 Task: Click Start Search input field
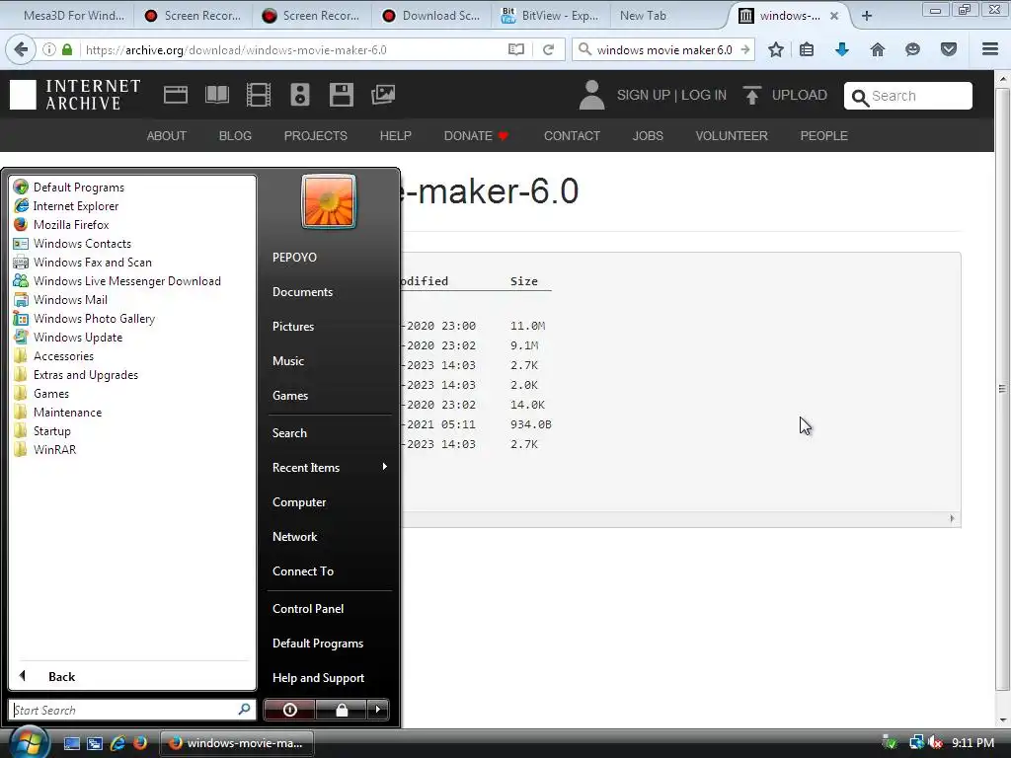pos(132,710)
